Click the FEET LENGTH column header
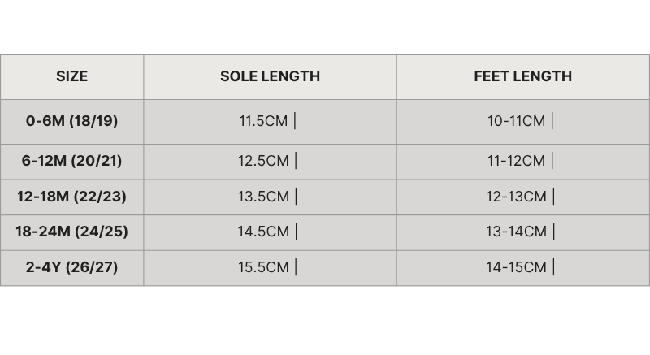650x355 pixels. coord(522,76)
